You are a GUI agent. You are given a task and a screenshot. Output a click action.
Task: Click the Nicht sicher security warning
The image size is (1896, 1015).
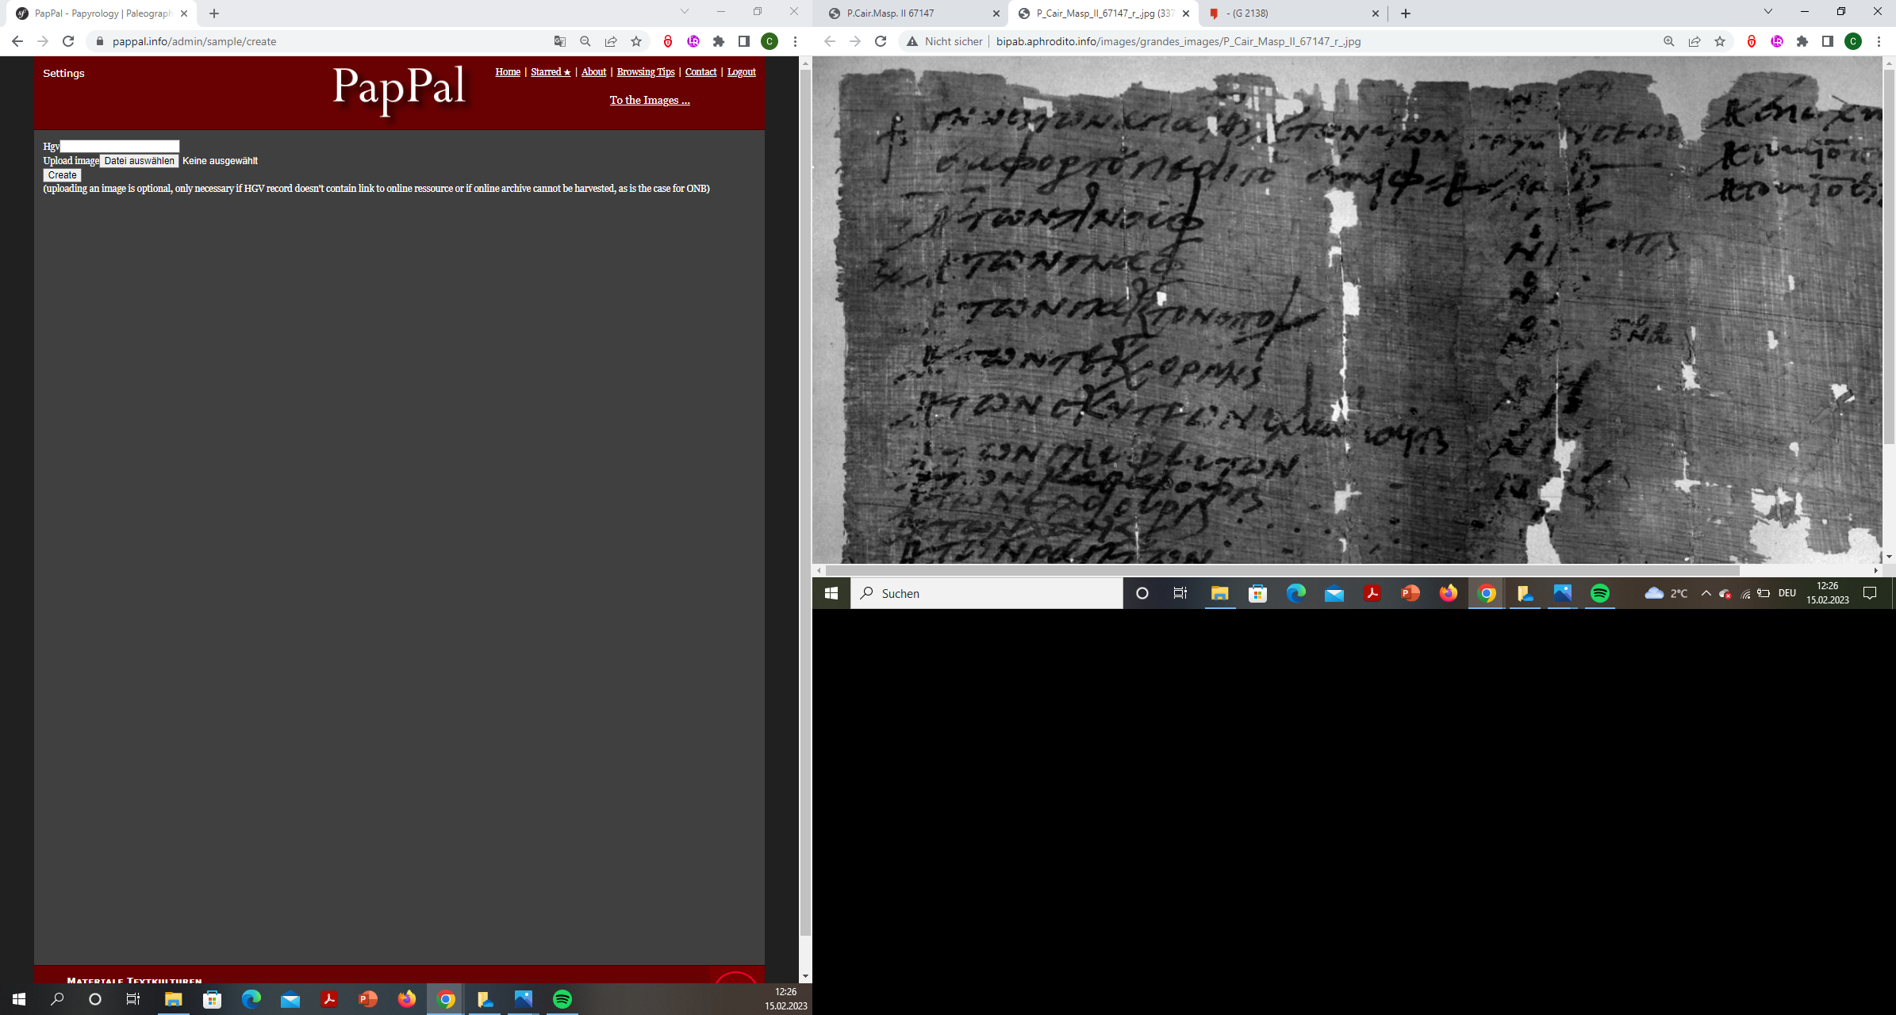[x=944, y=41]
